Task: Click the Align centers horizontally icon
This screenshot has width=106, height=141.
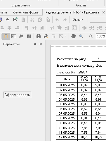Action: 9,28
